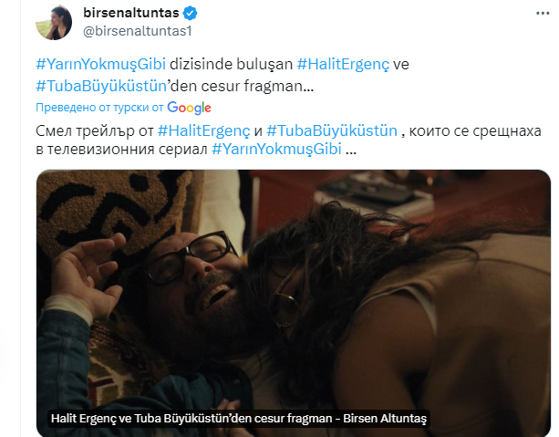
Task: Open the trailer preview image
Action: 294,303
